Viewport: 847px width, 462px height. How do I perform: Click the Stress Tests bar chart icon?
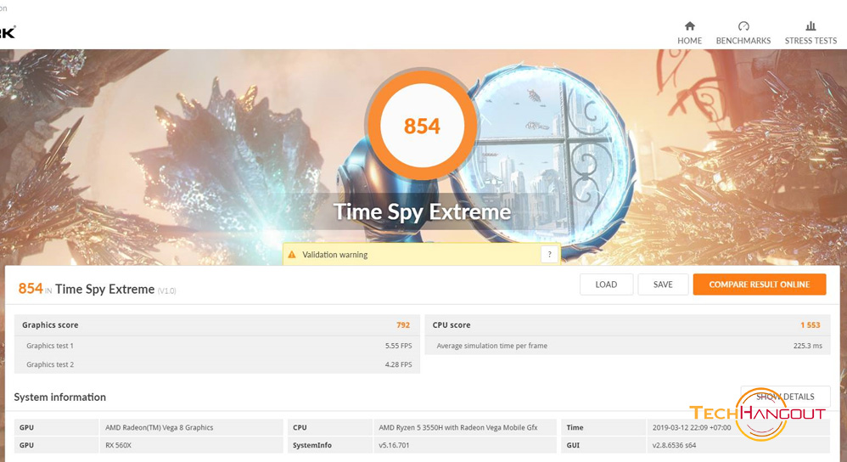[811, 26]
